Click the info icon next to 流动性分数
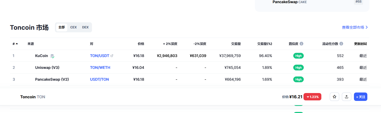Image resolution: width=381 pixels, height=113 pixels. tap(341, 44)
